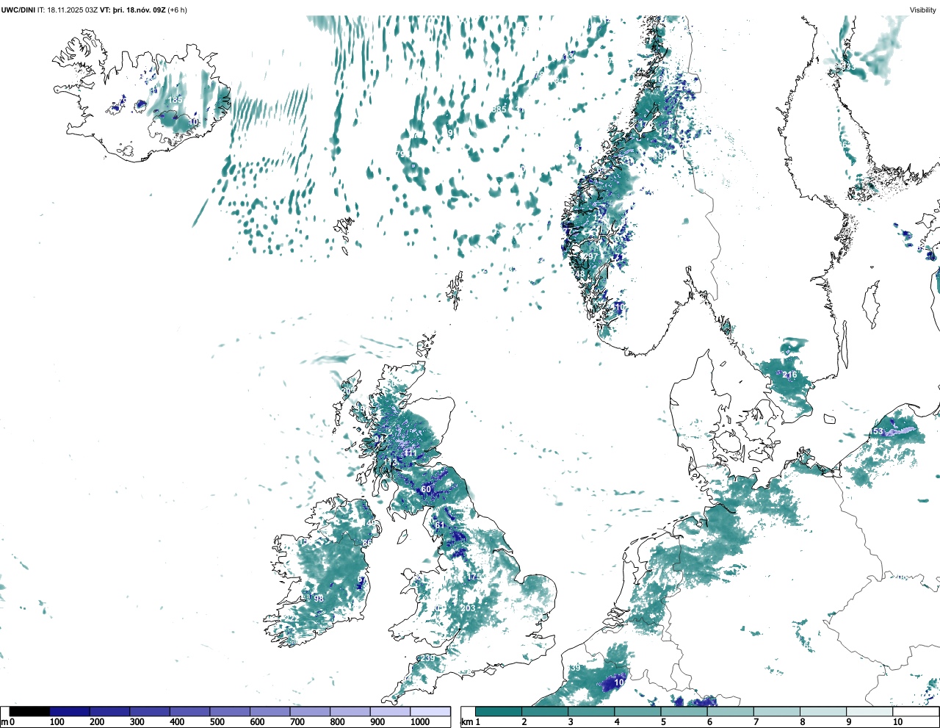Click the 'Visibility' title label

tap(923, 10)
